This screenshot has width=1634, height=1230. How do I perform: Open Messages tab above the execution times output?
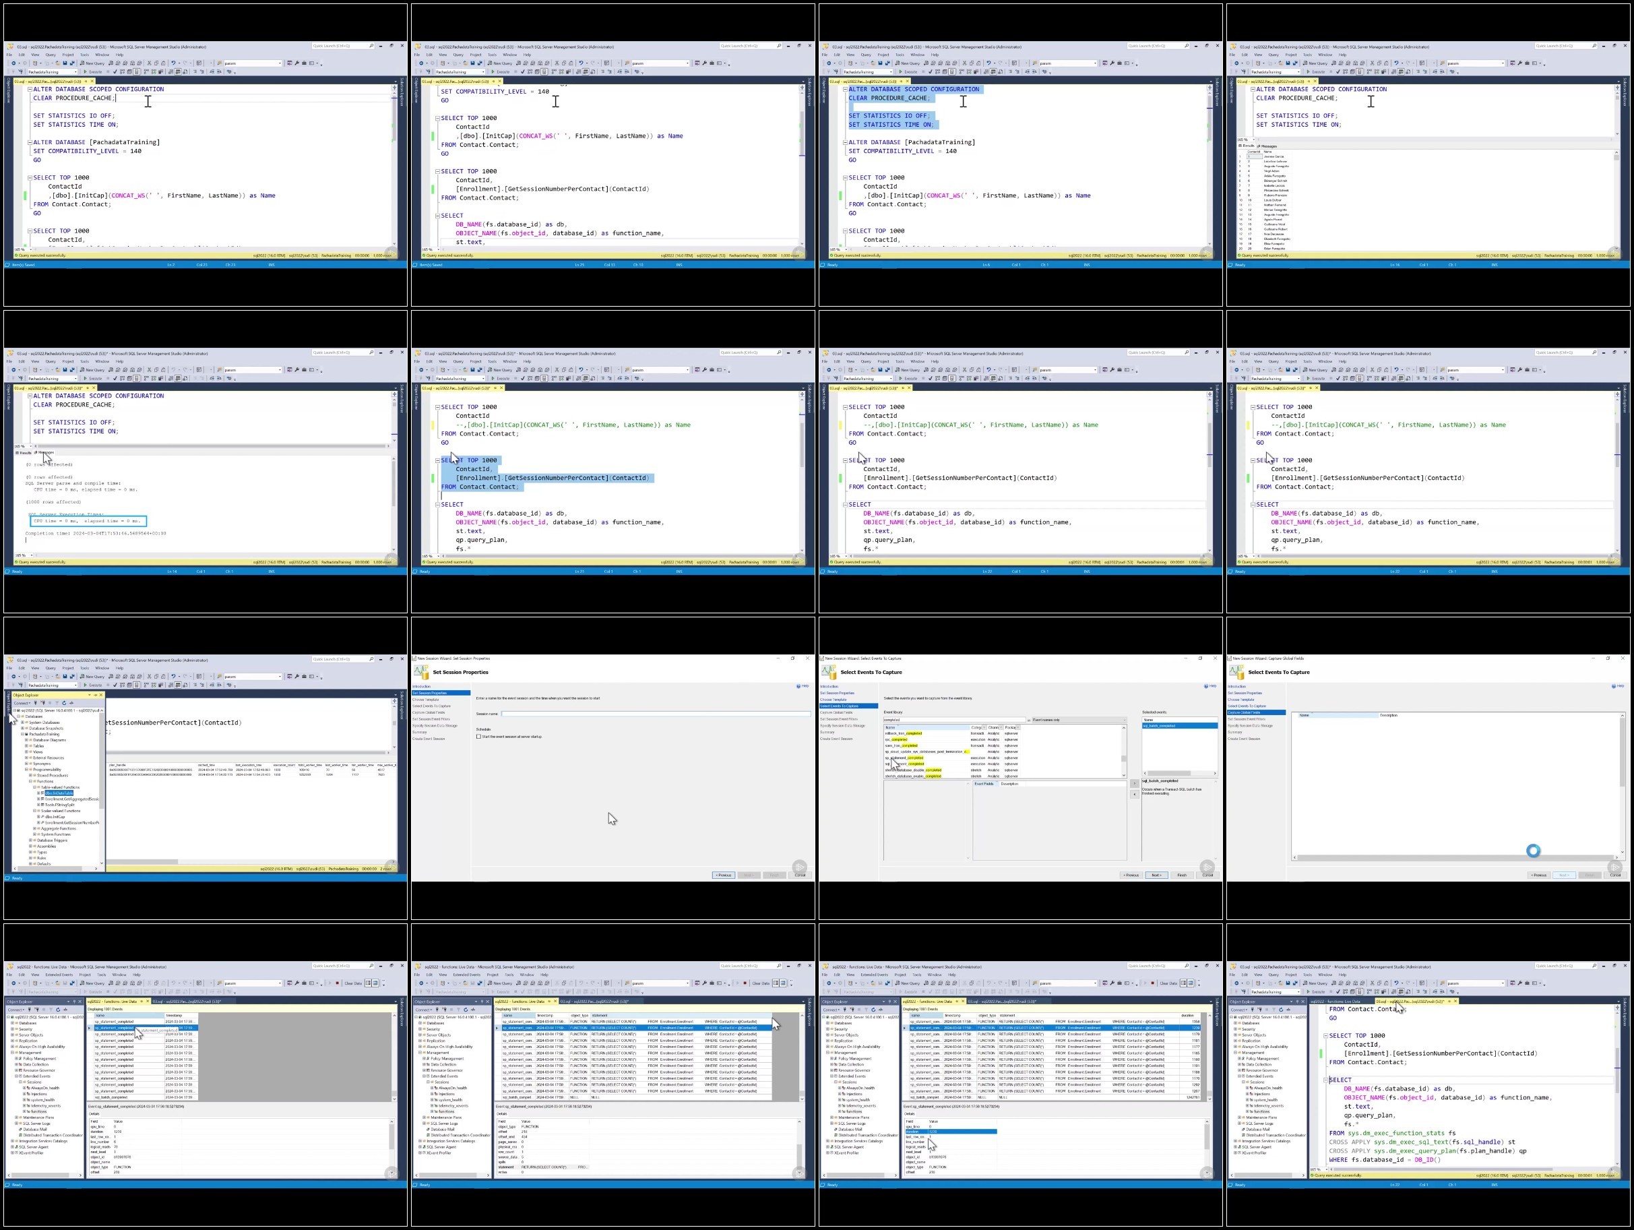45,453
